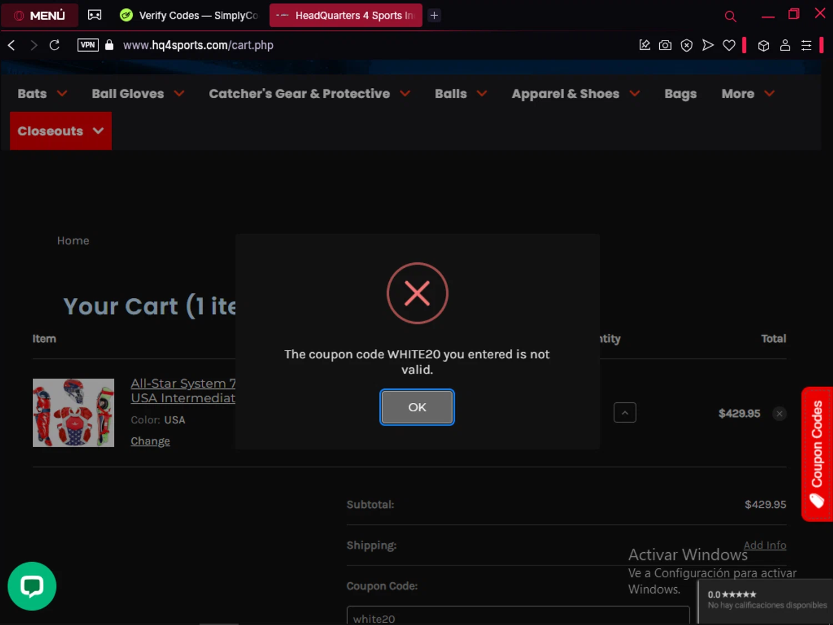Viewport: 833px width, 625px height.
Task: Open a new tab with plus icon
Action: click(434, 16)
